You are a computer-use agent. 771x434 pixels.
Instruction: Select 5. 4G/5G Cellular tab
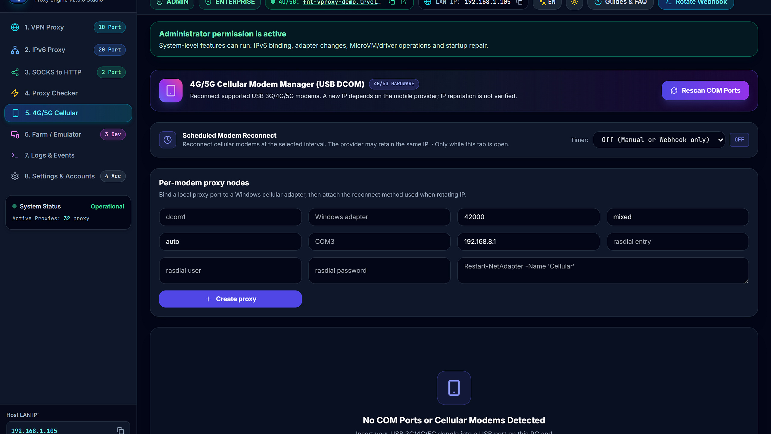point(68,113)
